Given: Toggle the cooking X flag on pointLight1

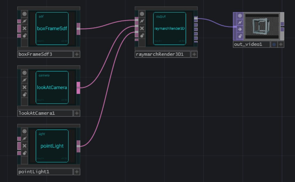Looking at the screenshot, I should click(25, 146).
